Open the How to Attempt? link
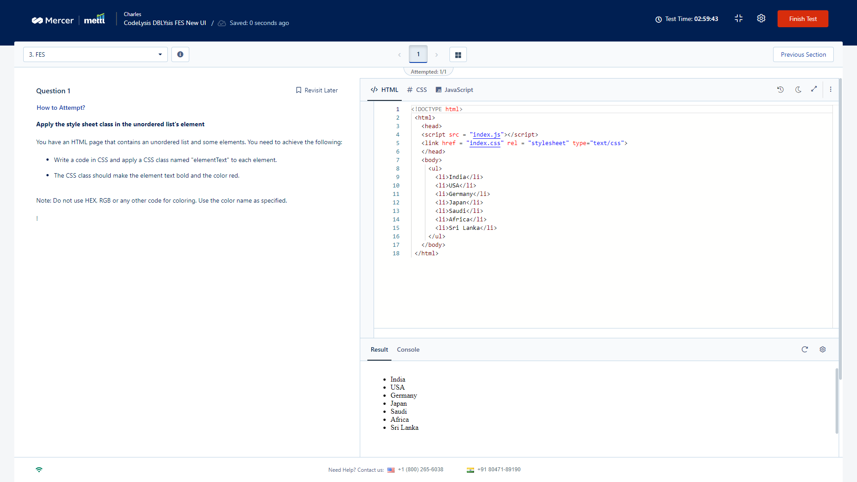857x482 pixels. 61,108
